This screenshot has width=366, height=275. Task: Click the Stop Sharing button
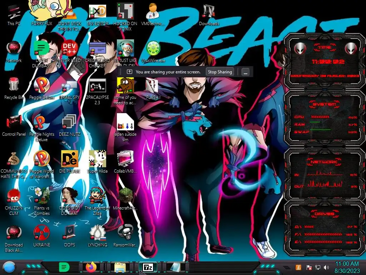pos(220,72)
